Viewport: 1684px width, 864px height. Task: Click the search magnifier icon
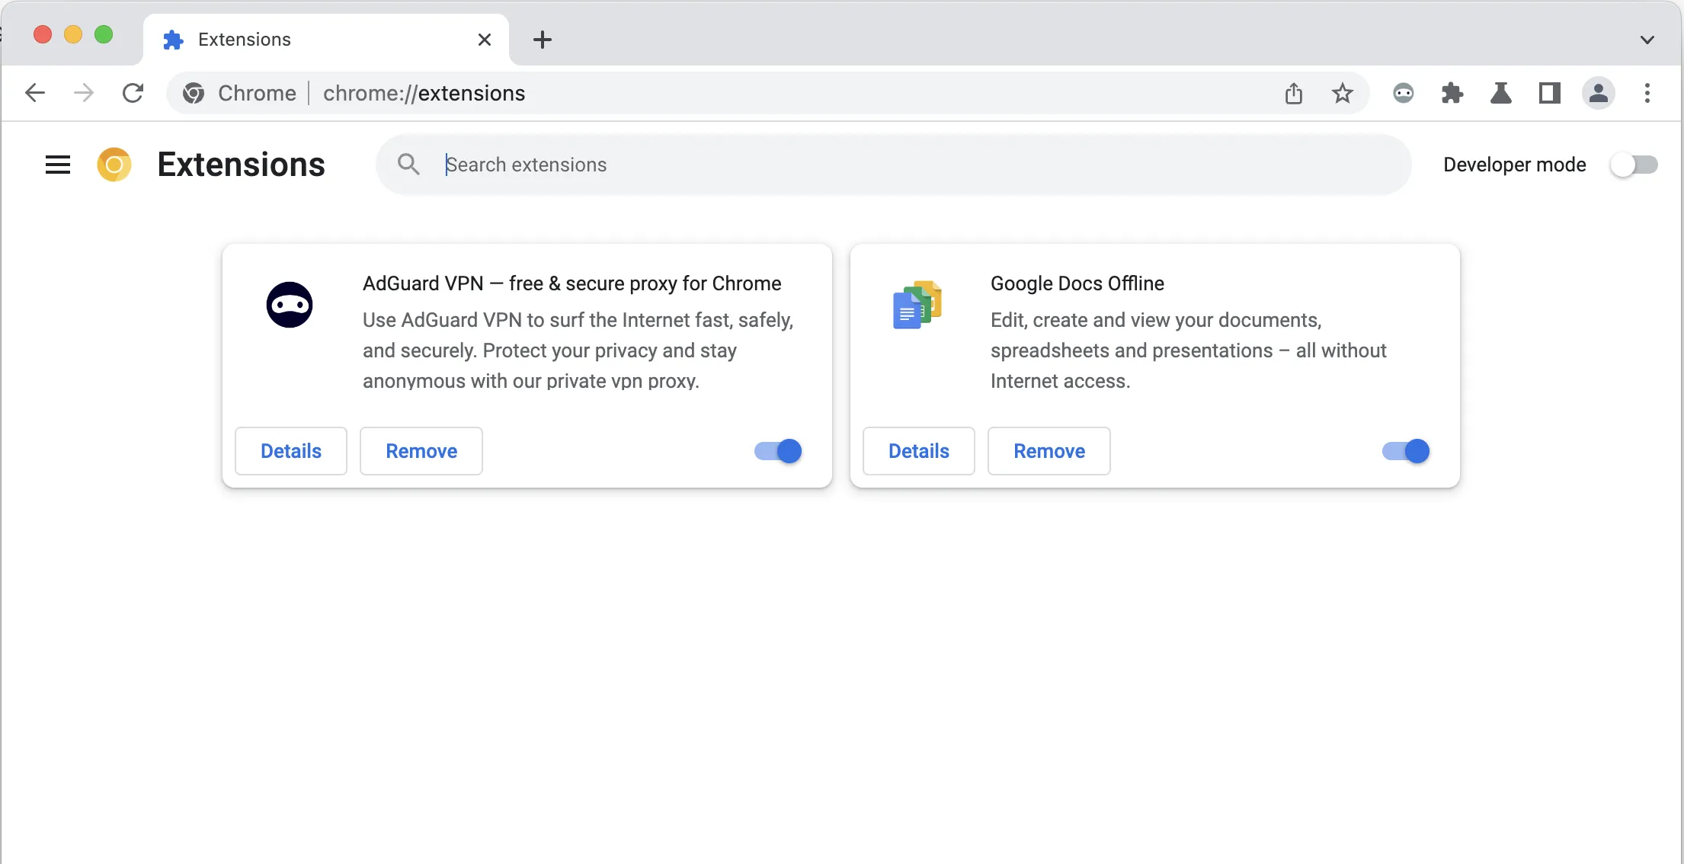point(408,164)
